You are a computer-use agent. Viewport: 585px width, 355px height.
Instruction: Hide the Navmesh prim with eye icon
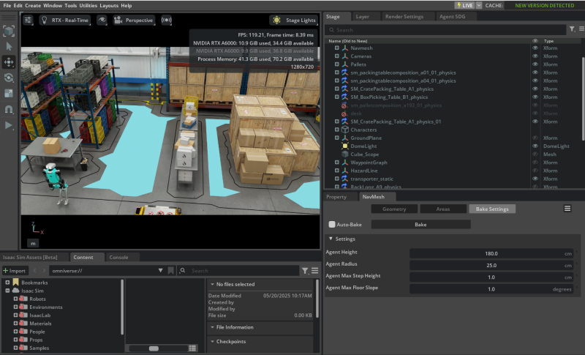(535, 48)
